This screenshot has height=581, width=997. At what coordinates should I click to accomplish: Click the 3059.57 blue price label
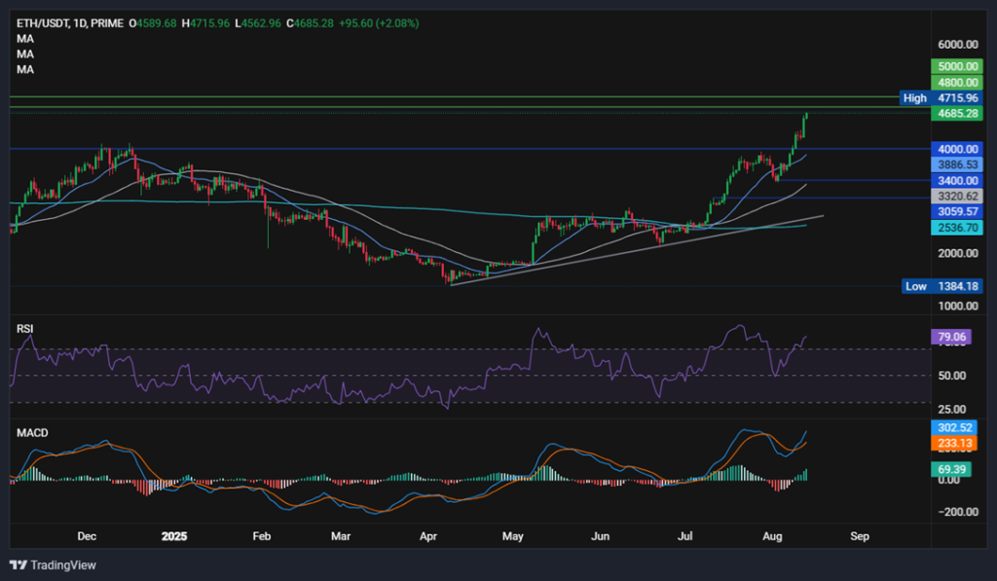pos(957,212)
